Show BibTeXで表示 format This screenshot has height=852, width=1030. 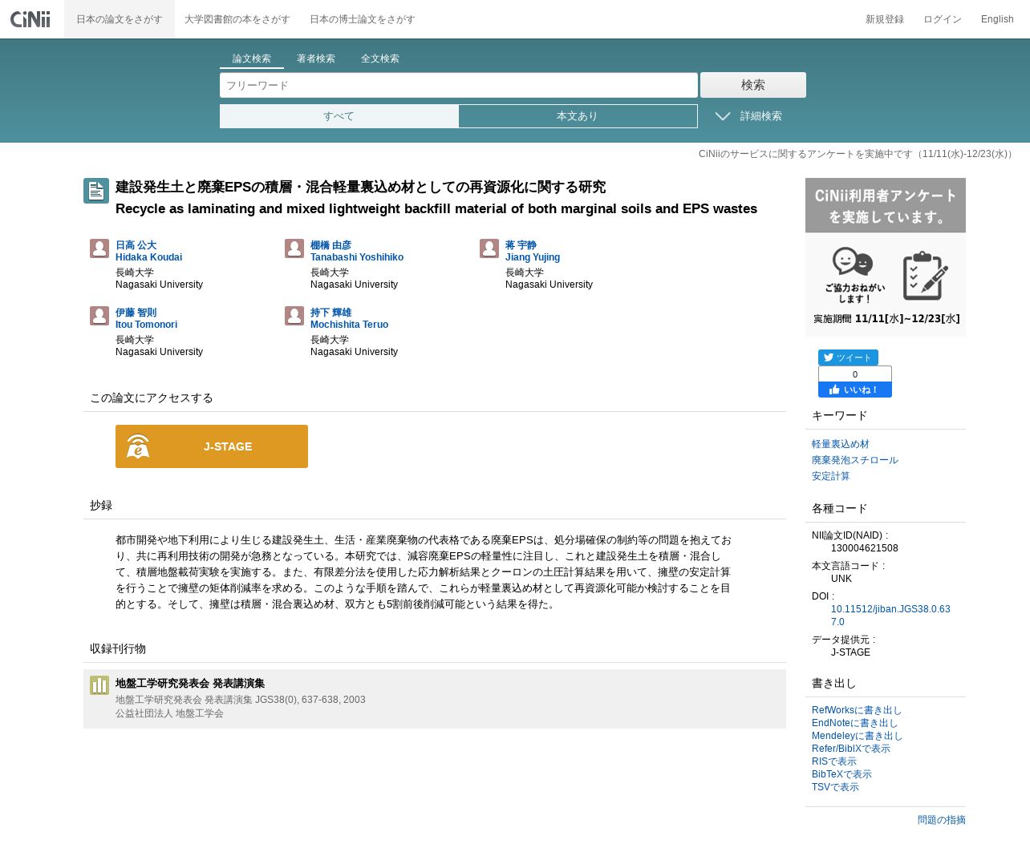click(x=841, y=774)
